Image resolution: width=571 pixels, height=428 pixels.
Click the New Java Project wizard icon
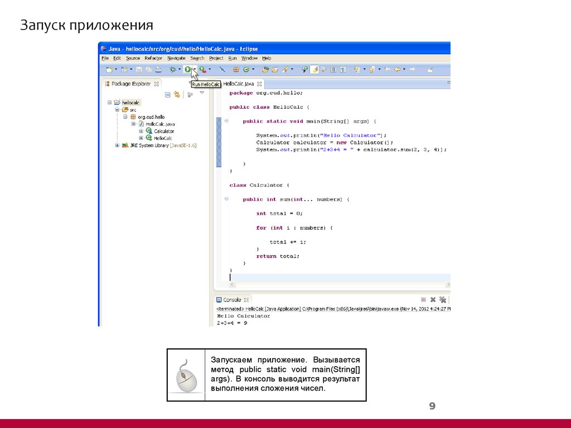click(109, 69)
